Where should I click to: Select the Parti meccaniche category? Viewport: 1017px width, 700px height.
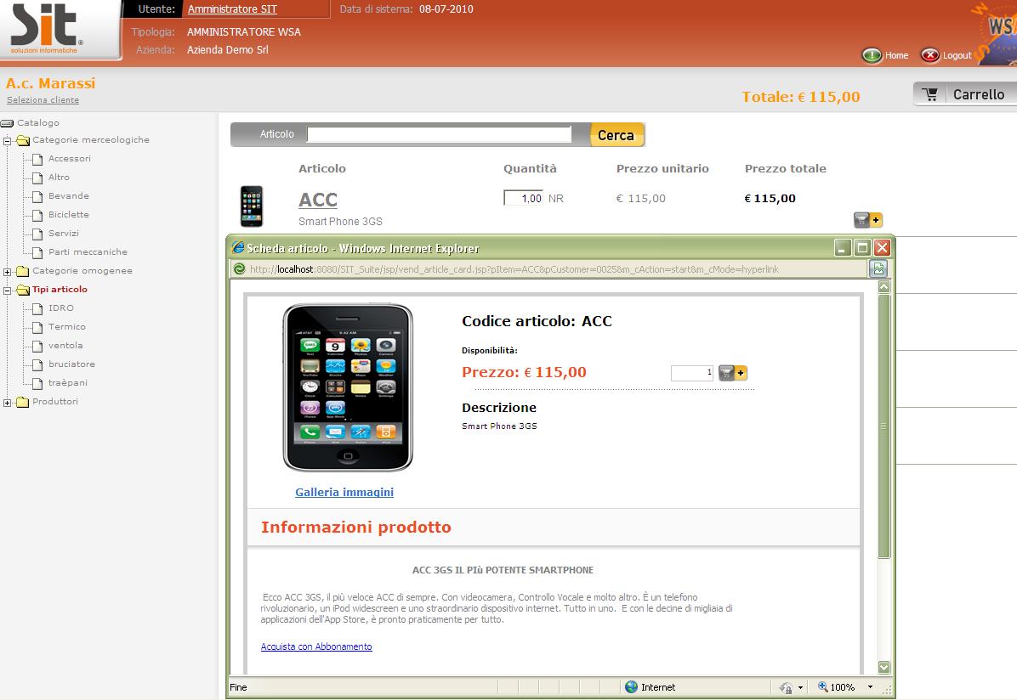tap(88, 252)
